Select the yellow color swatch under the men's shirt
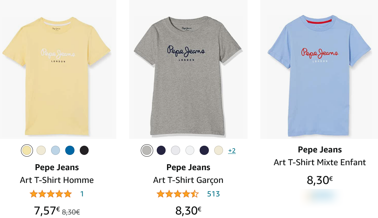378x218 pixels. pos(27,150)
